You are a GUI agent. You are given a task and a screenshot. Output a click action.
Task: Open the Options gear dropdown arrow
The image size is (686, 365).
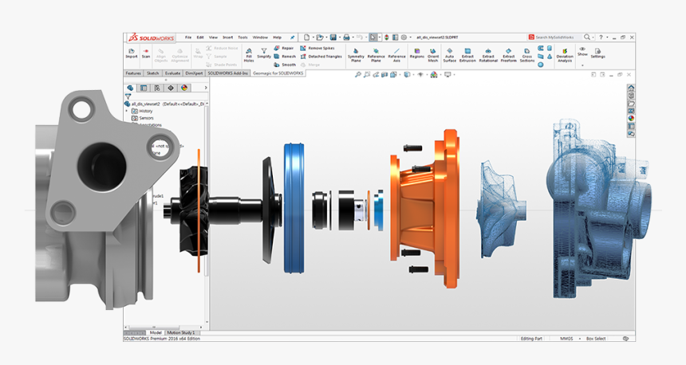point(410,37)
